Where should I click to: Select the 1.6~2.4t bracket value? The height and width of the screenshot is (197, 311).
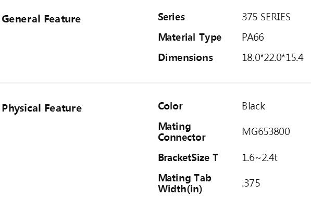259,158
